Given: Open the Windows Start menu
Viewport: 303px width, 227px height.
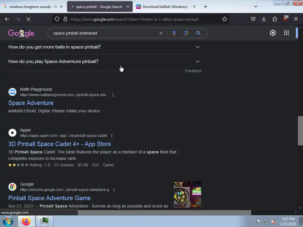Looking at the screenshot, I should (8, 221).
